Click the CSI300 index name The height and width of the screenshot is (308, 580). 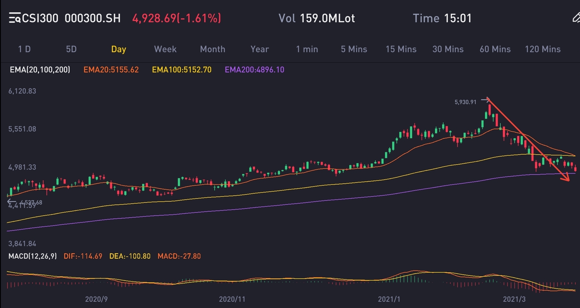[x=40, y=18]
